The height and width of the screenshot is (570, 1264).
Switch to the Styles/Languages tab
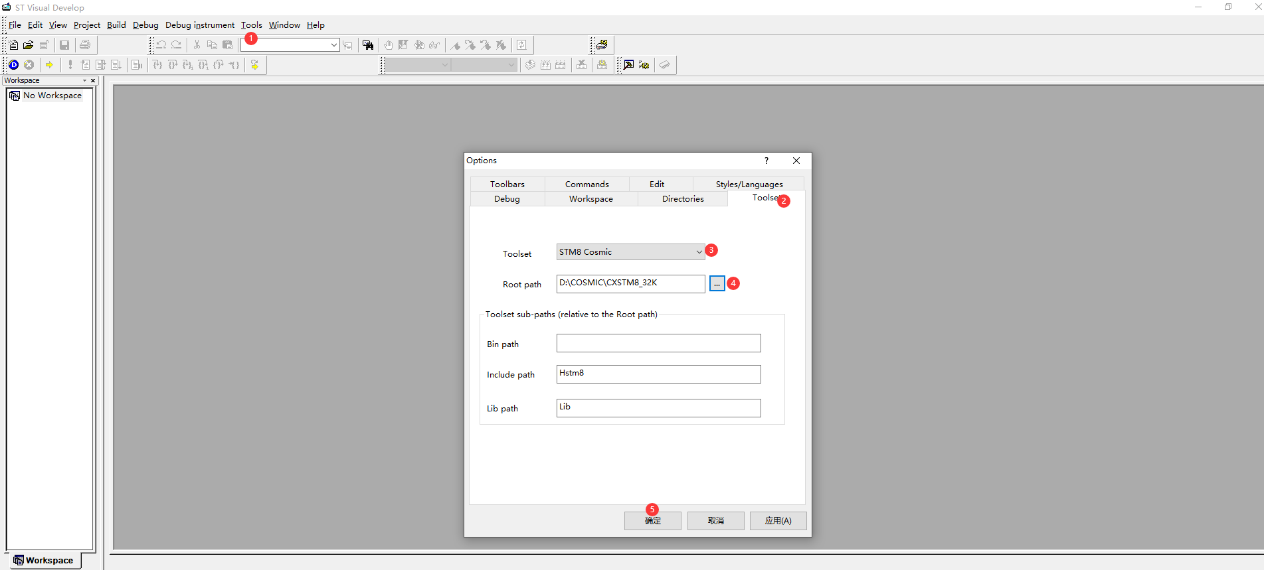[749, 184]
